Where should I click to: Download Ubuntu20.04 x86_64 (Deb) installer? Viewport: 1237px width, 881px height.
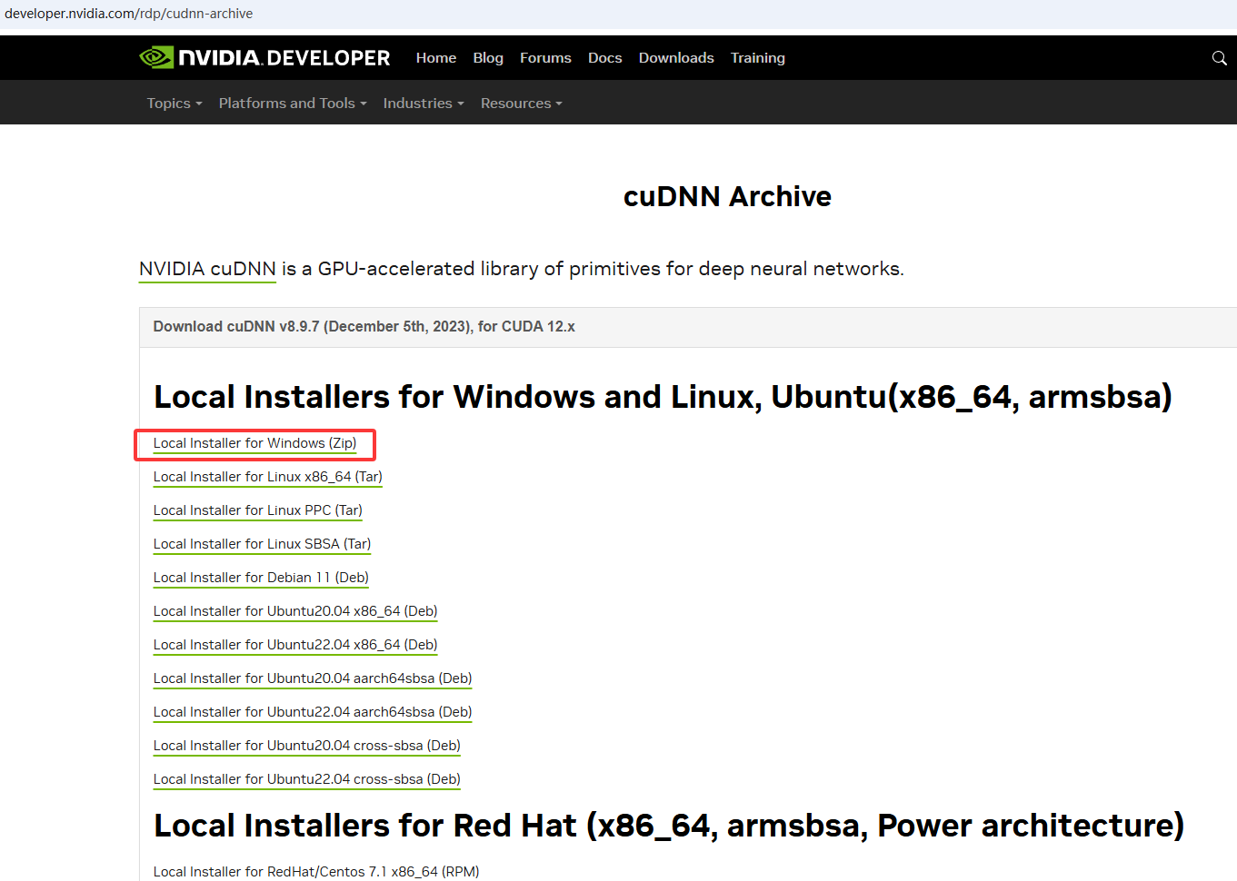point(295,611)
